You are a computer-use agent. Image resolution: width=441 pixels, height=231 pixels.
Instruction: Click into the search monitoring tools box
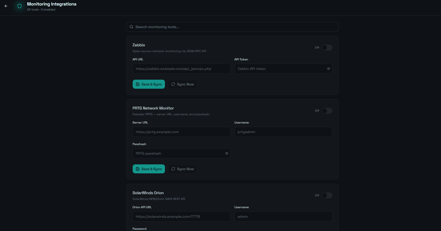pyautogui.click(x=232, y=27)
